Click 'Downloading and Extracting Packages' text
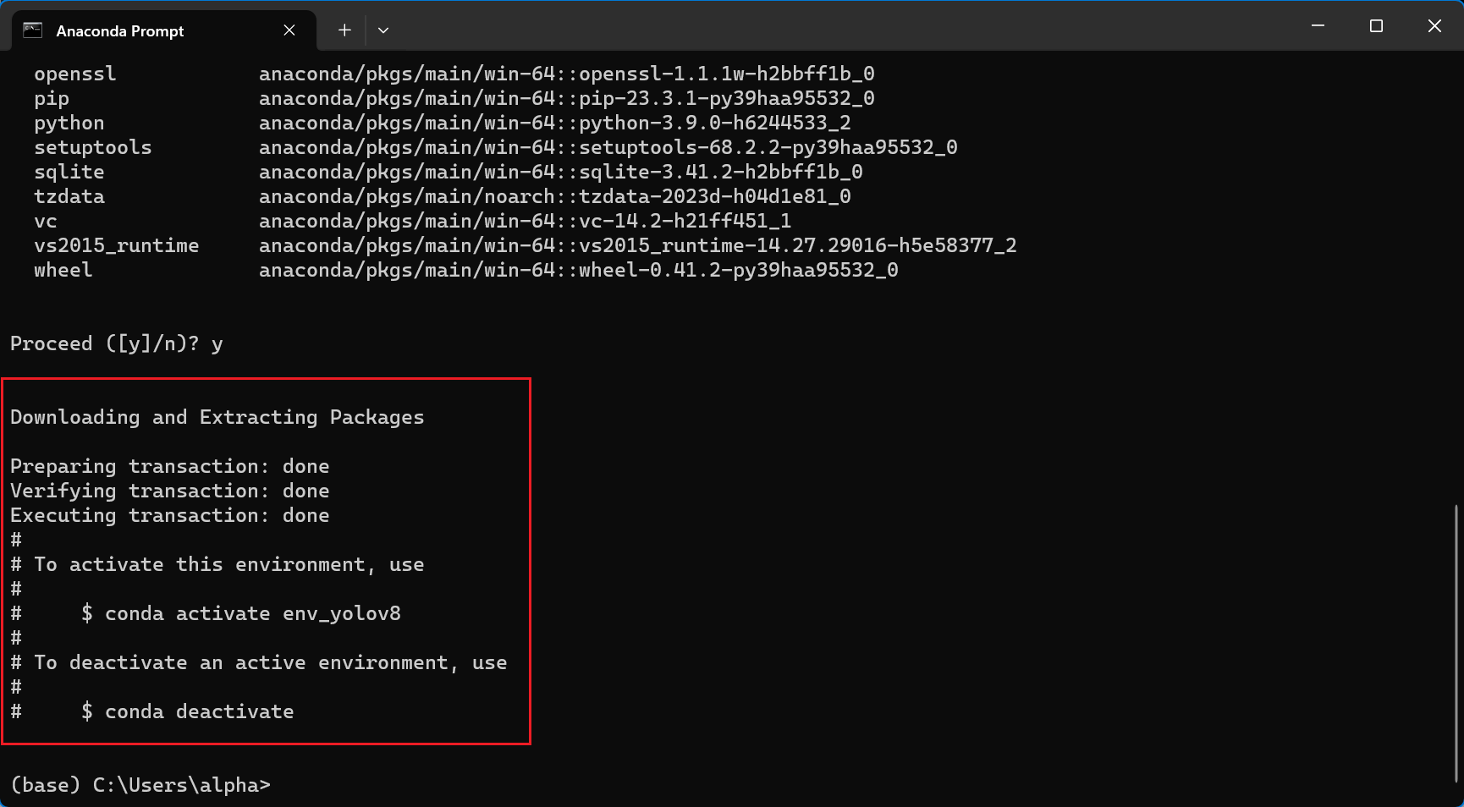Image resolution: width=1464 pixels, height=807 pixels. [217, 417]
